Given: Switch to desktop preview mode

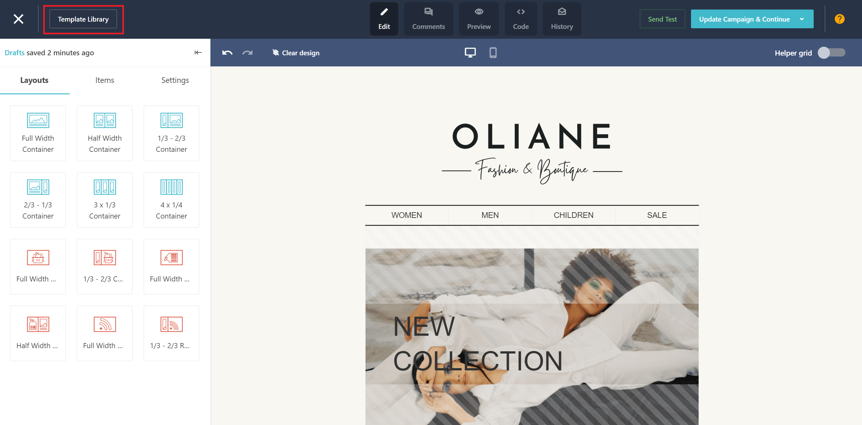Looking at the screenshot, I should 470,53.
